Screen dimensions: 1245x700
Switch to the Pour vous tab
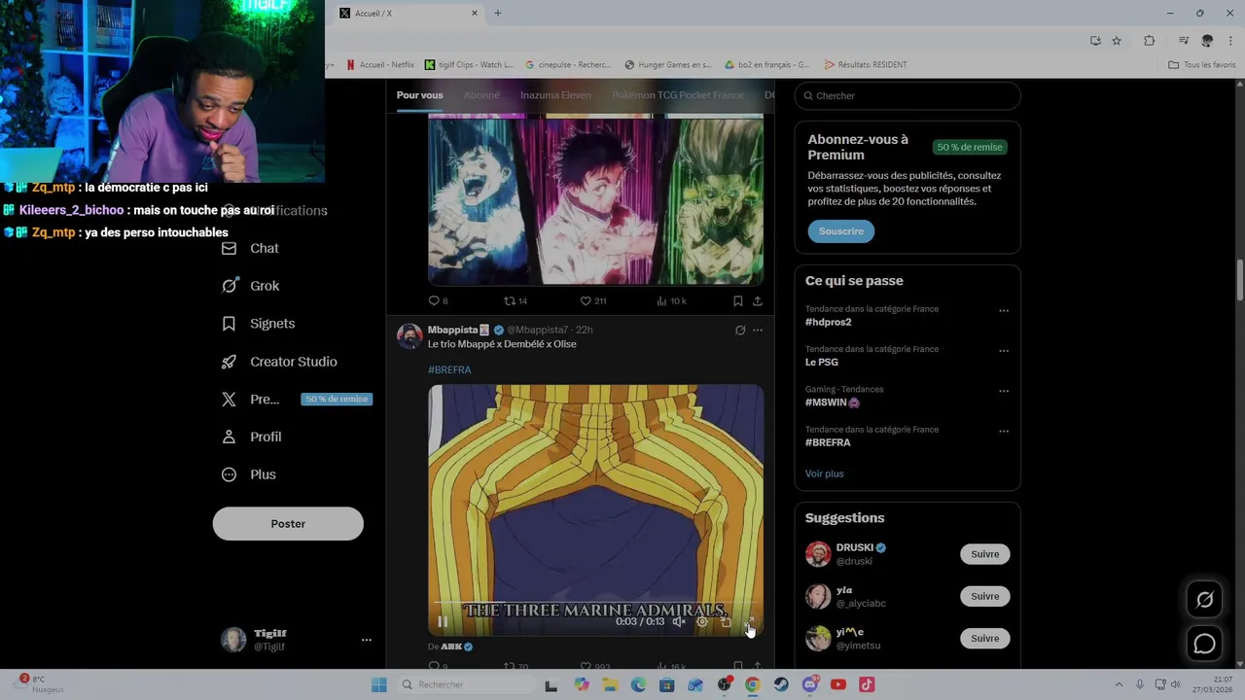pyautogui.click(x=419, y=95)
